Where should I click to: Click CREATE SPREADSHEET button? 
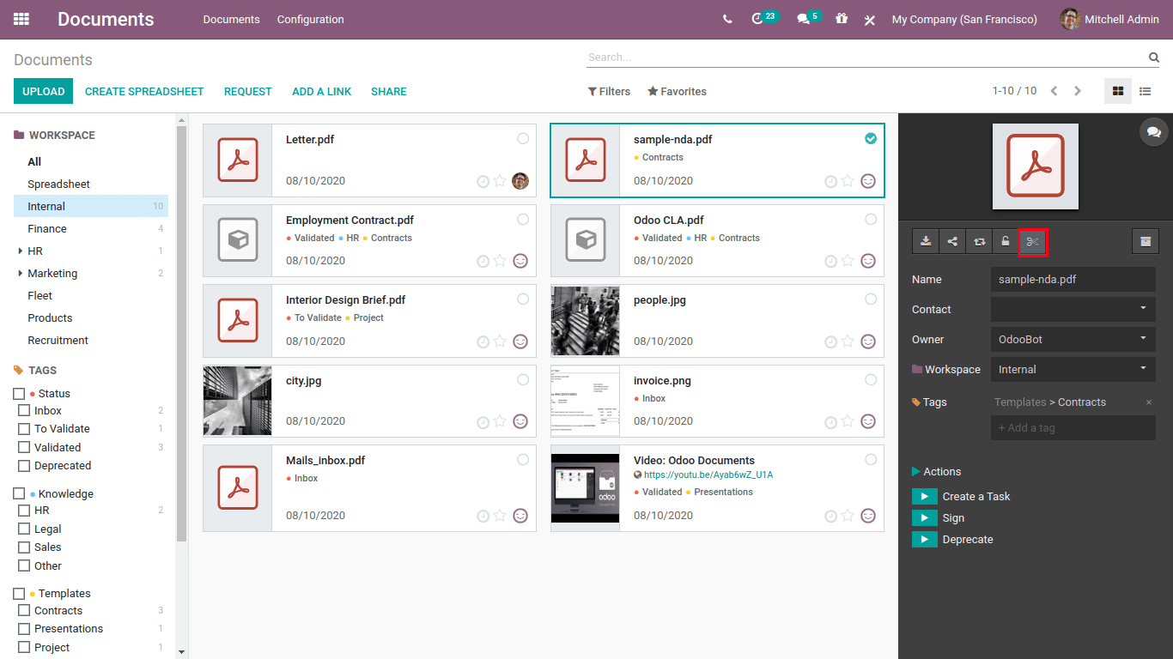(x=144, y=91)
